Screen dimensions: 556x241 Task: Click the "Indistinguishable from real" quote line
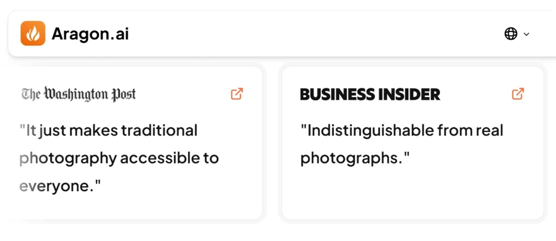(402, 131)
